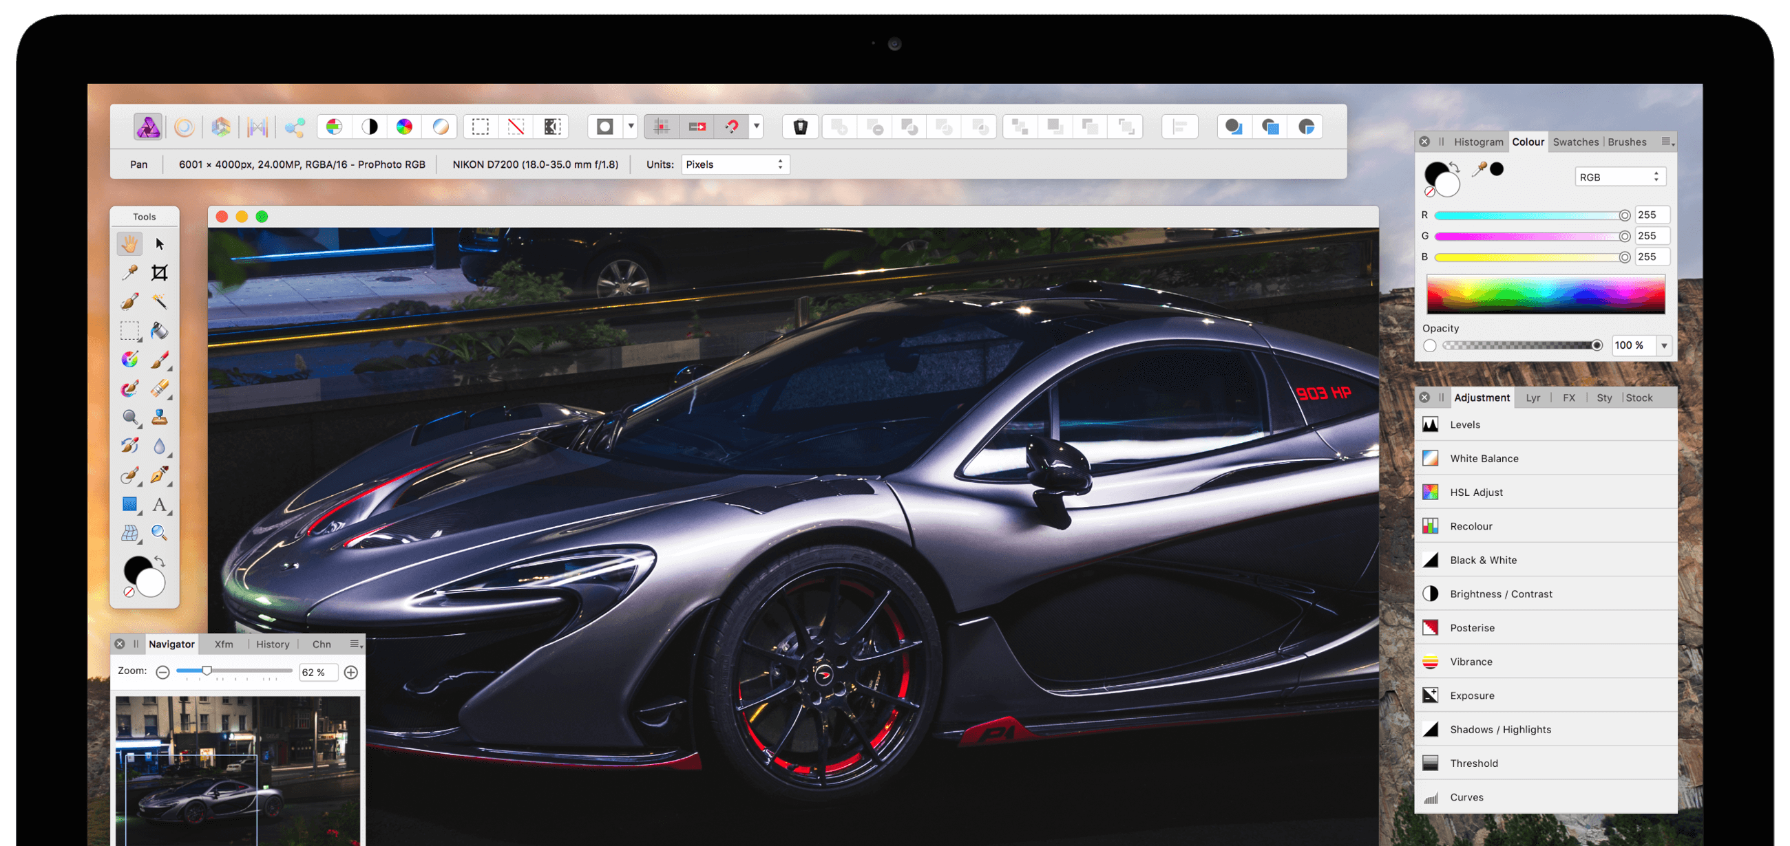Add a Black & White adjustment
Screen dimensions: 1790x846
point(1483,560)
